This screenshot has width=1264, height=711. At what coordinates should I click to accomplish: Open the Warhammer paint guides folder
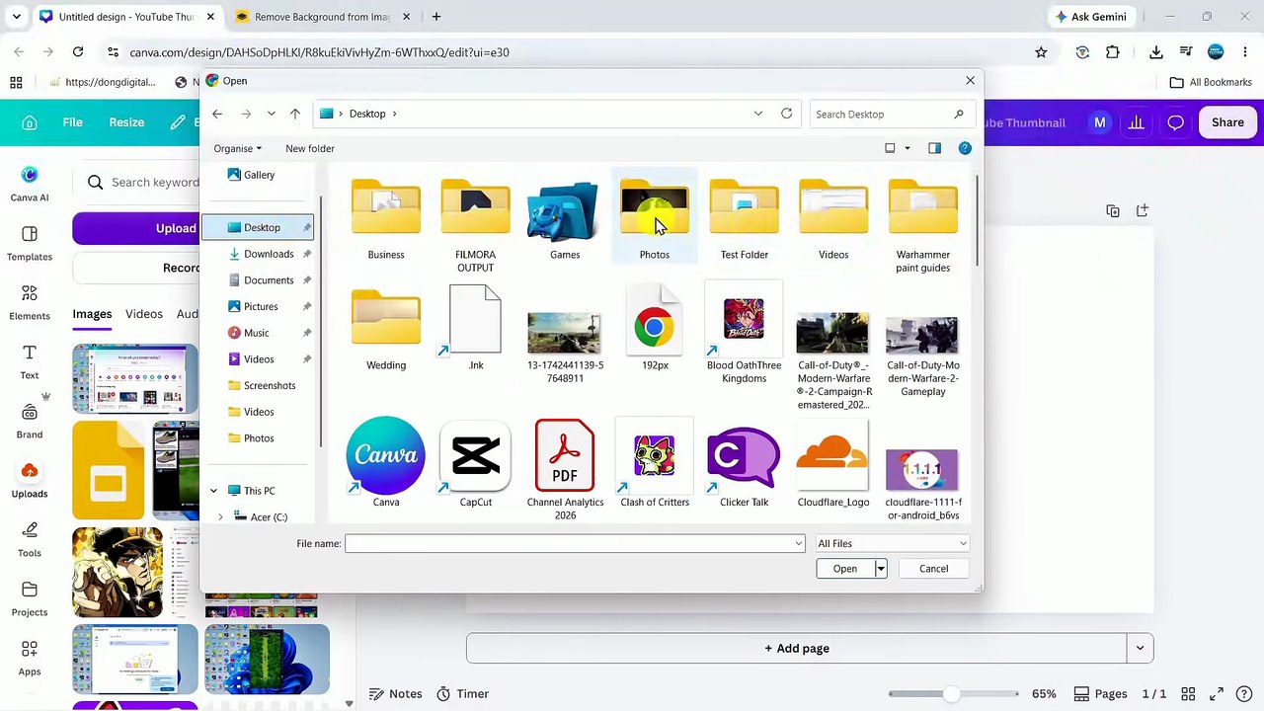[922, 224]
